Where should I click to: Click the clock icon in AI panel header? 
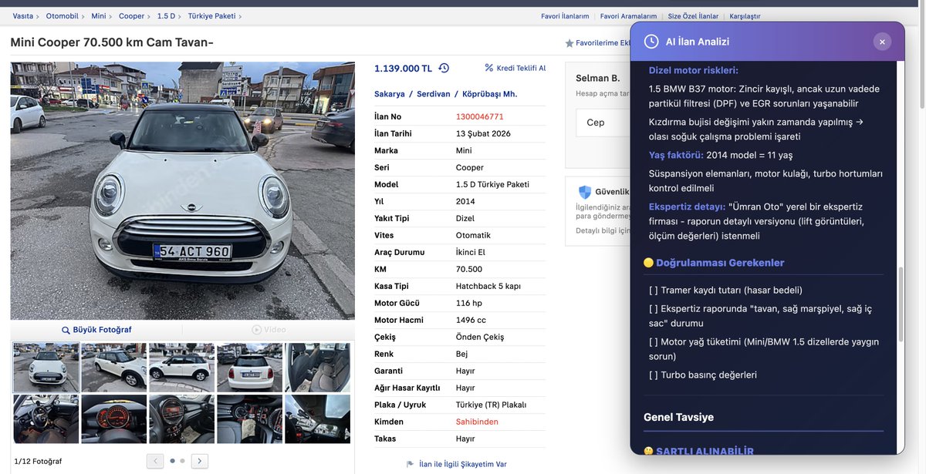tap(651, 42)
